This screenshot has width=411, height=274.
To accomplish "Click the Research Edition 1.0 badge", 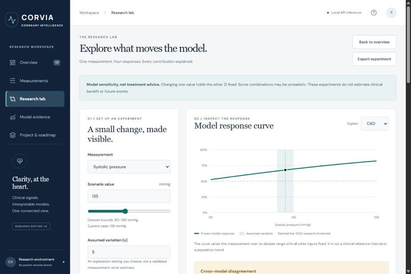I will click(x=31, y=226).
